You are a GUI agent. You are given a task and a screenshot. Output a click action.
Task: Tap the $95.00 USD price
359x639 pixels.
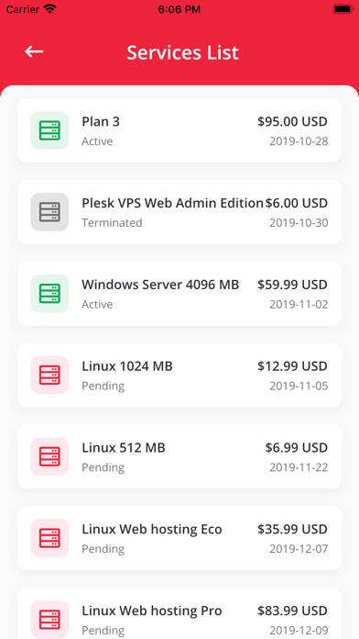292,121
